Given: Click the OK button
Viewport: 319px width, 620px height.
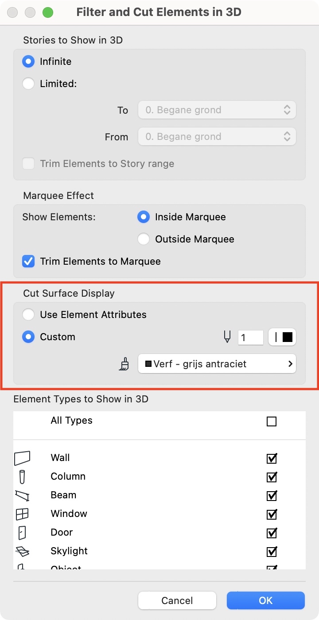Looking at the screenshot, I should tap(266, 600).
